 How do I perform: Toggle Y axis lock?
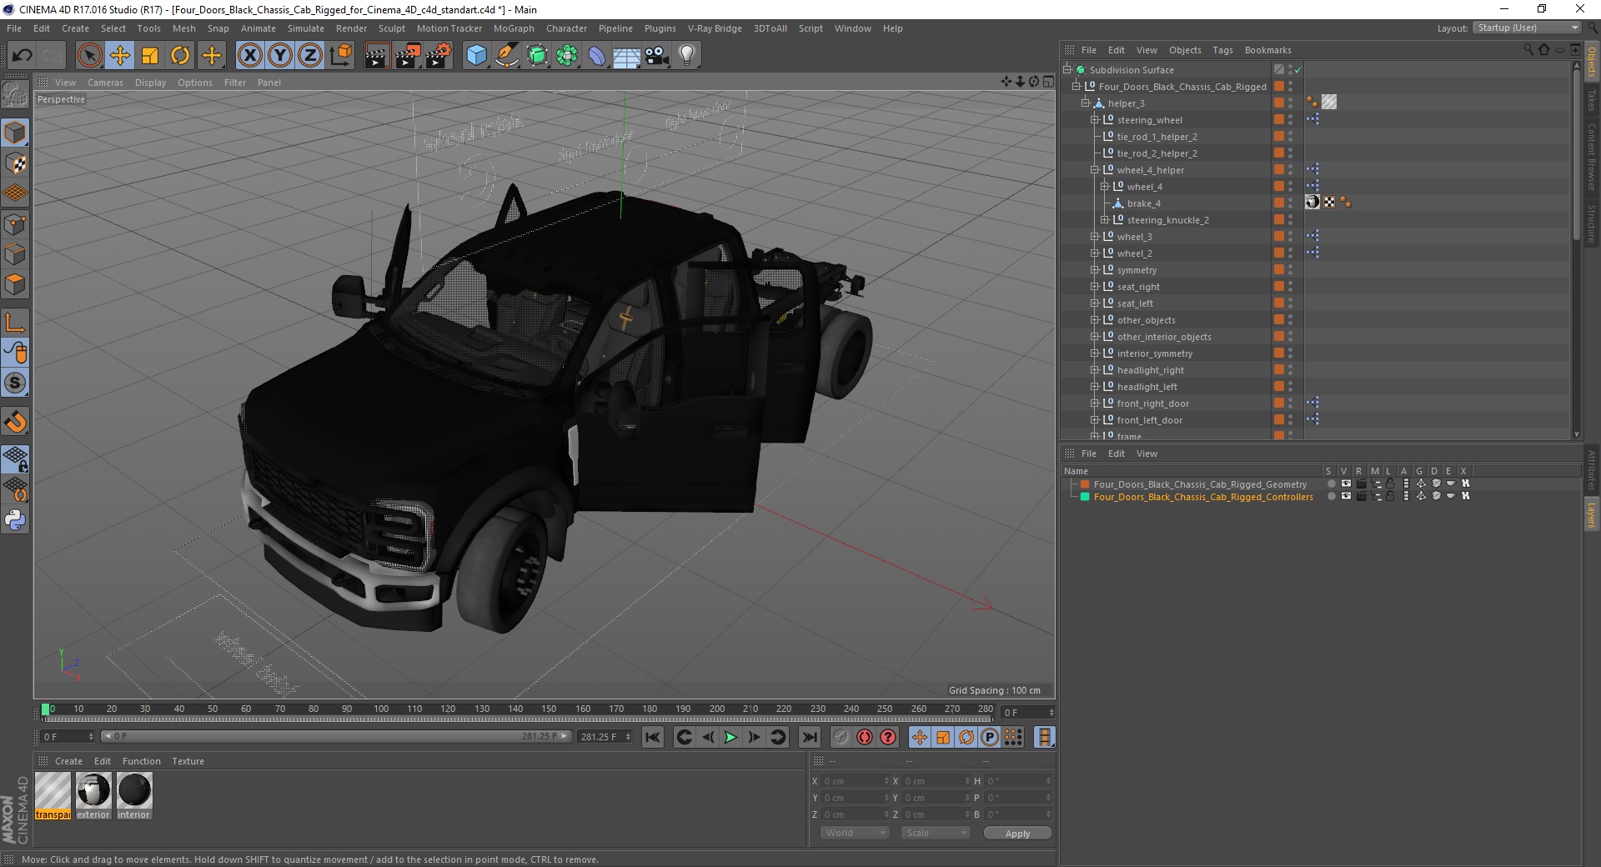280,56
